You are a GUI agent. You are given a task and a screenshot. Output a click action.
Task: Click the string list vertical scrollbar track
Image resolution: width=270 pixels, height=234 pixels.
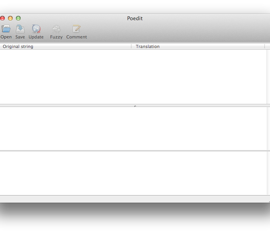(x=268, y=76)
